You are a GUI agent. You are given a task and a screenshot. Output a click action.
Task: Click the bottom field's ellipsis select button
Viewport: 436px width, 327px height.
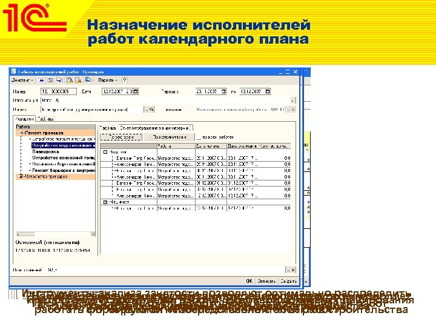coord(288,269)
